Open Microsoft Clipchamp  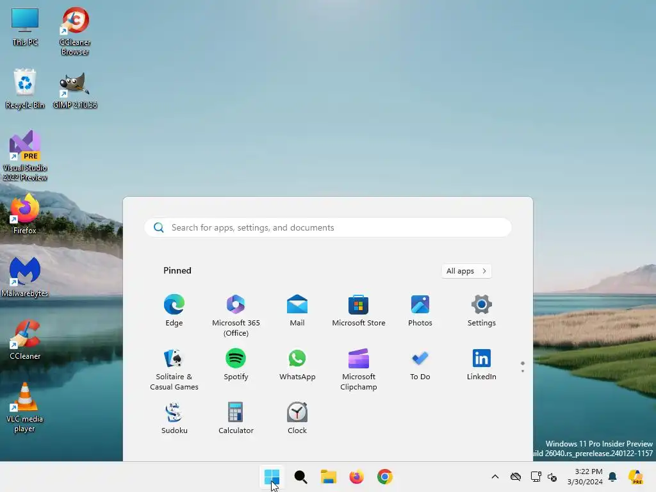[359, 370]
